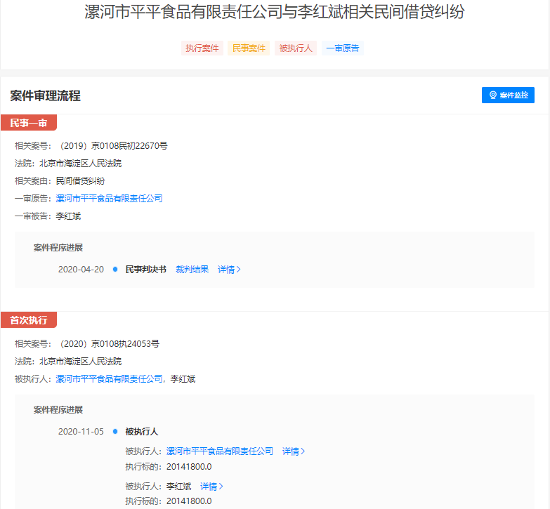Click the date 2020-11-05

(x=81, y=431)
